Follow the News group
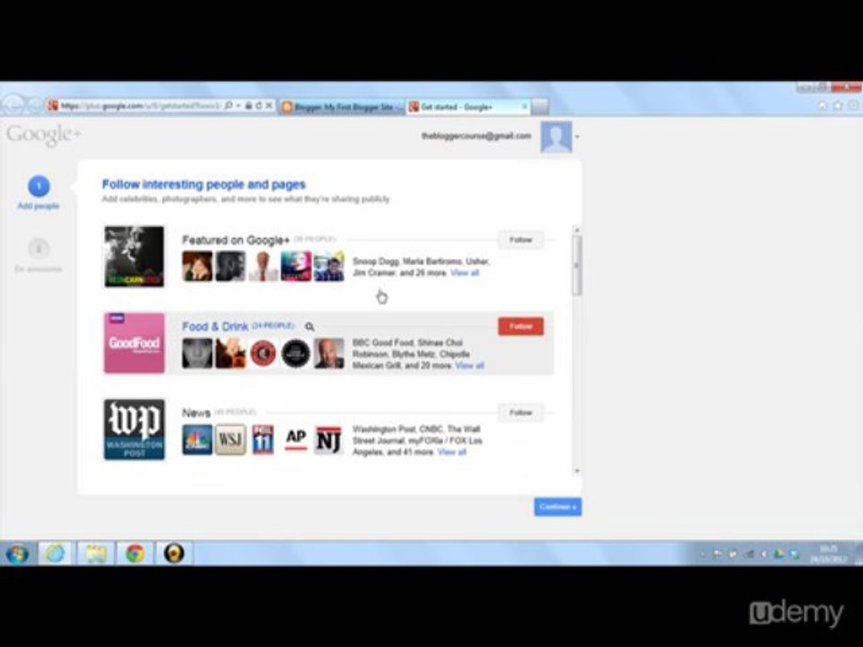Viewport: 863px width, 647px height. click(520, 412)
